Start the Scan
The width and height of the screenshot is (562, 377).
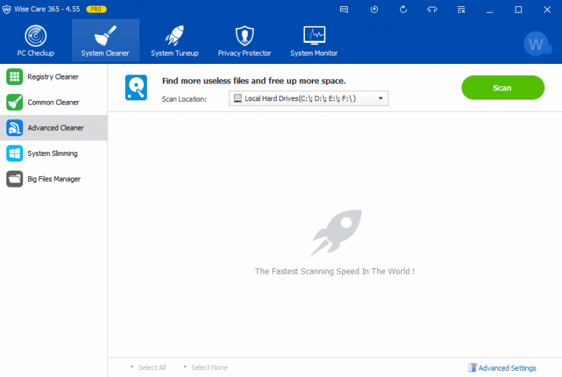(x=503, y=88)
